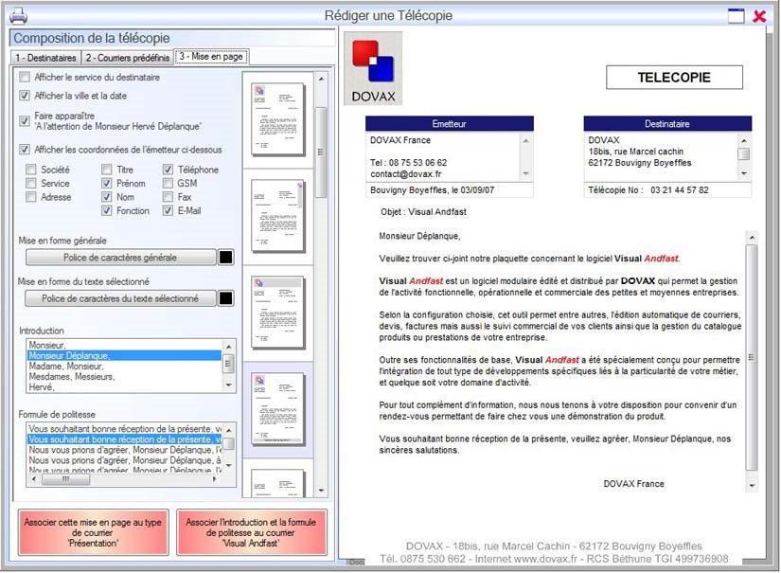
Task: Check the Titre checkbox
Action: (x=106, y=170)
